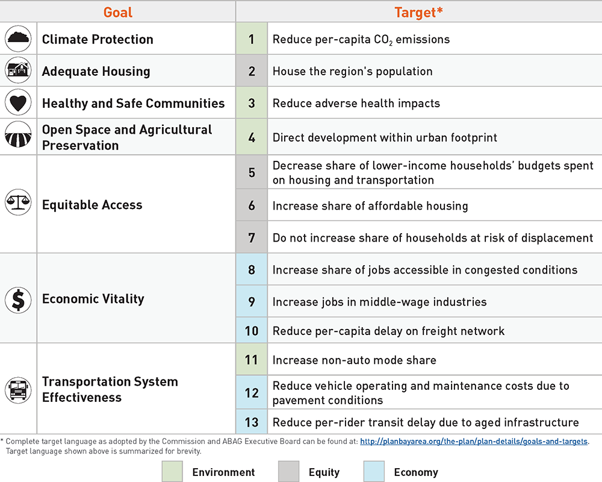The image size is (602, 482).
Task: Click the Adequate Housing house icon
Action: pos(18,70)
